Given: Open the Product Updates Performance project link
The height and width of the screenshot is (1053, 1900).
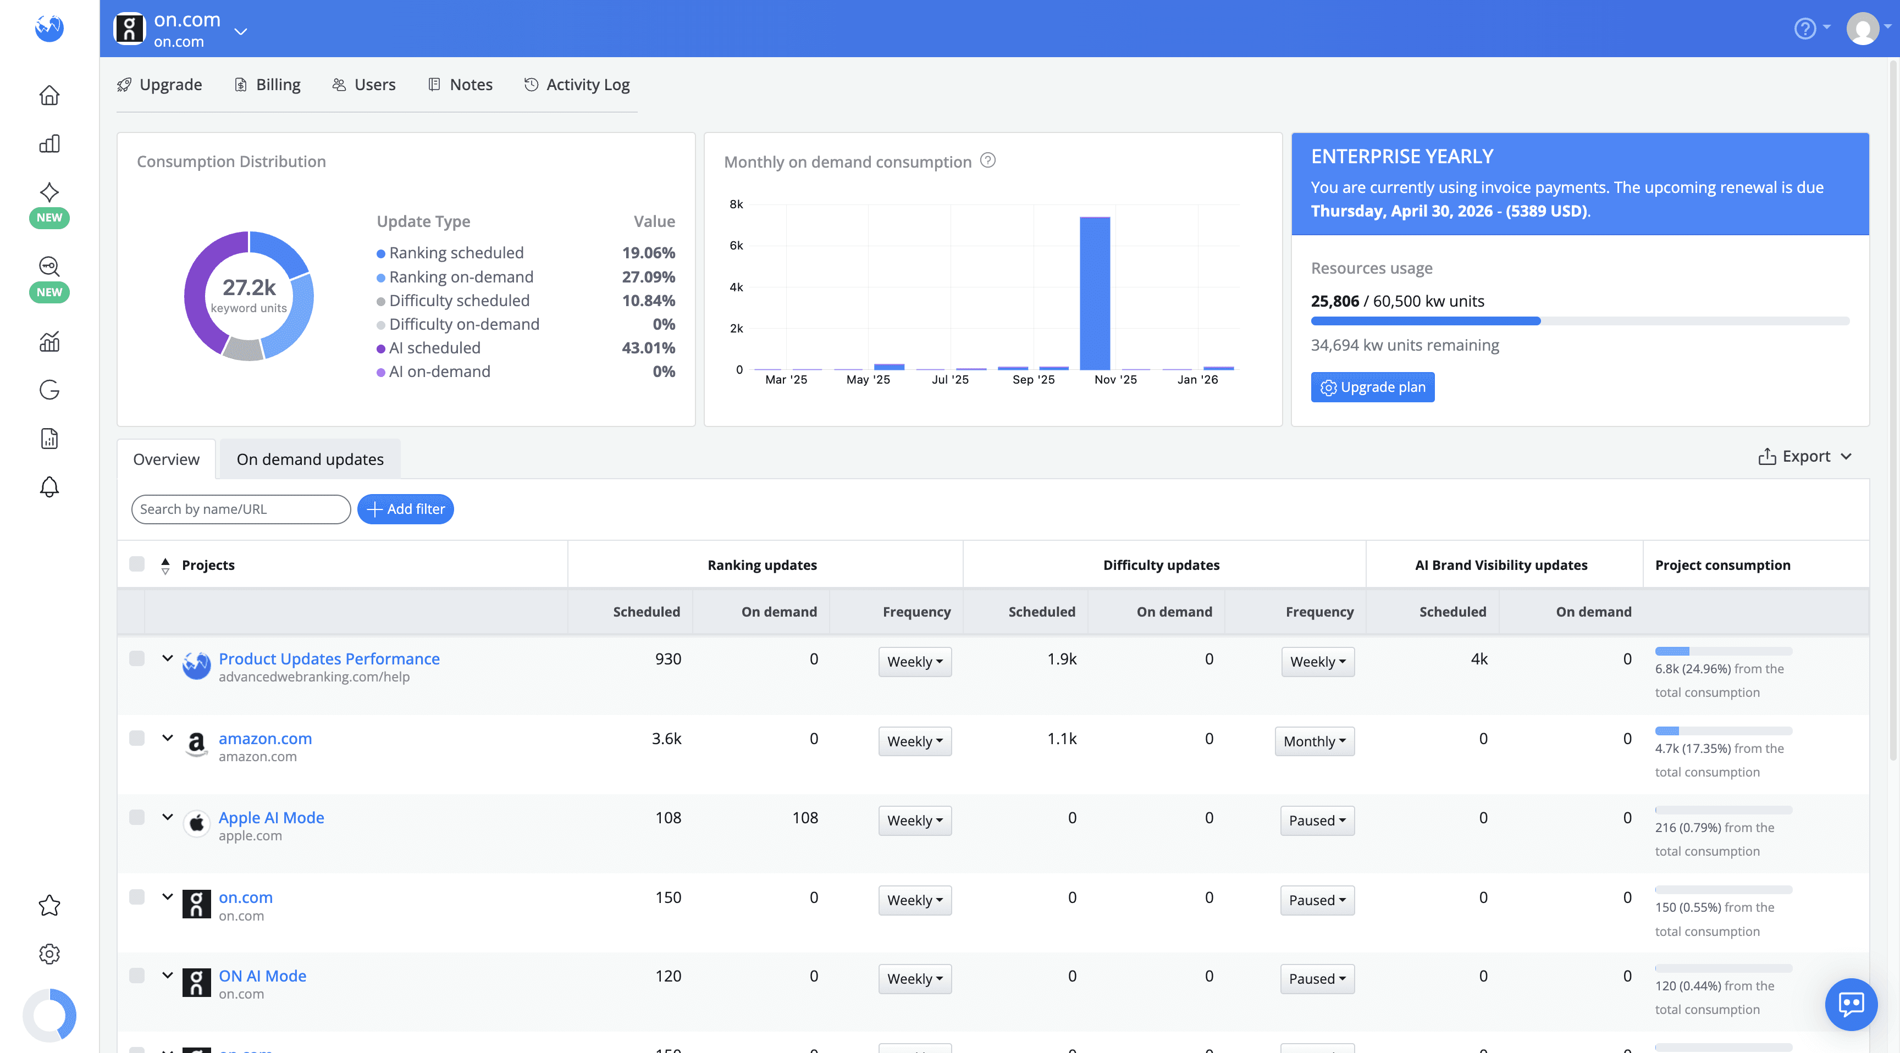Looking at the screenshot, I should (329, 658).
